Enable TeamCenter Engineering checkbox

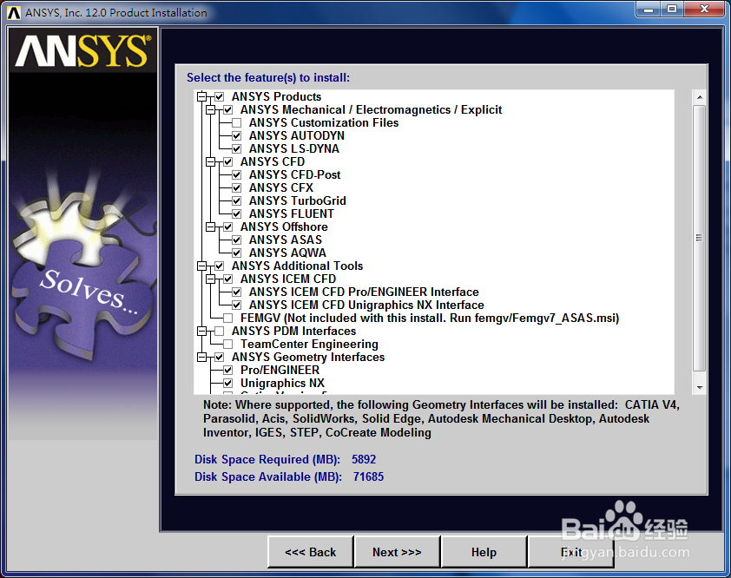[228, 345]
